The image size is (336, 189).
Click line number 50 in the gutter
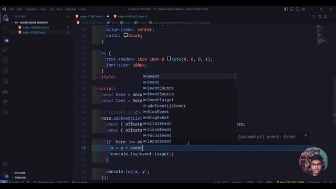83,148
